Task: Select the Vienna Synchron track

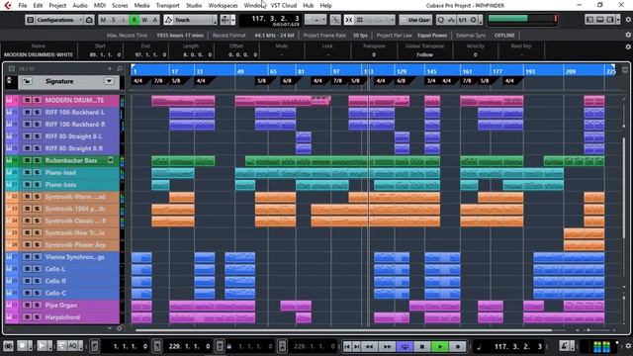Action: (75, 257)
